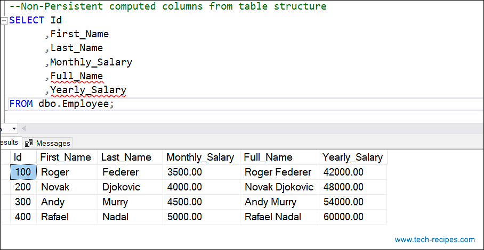Click the First_Name cell Novak
This screenshot has width=484, height=250.
[x=67, y=187]
